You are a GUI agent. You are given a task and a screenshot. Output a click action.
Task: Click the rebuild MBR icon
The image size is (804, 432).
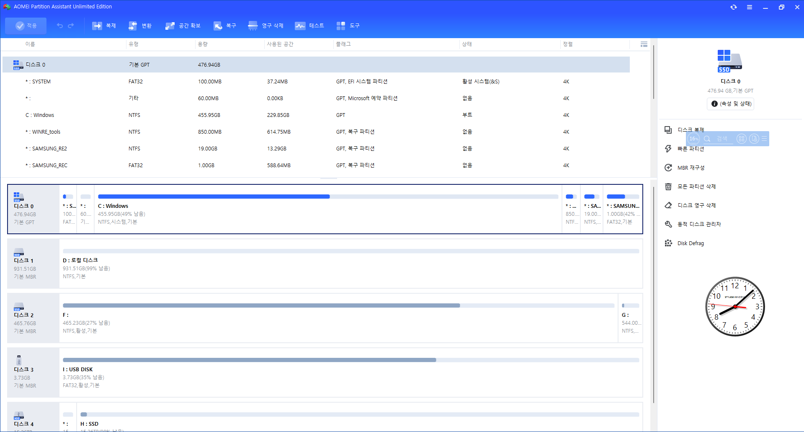(668, 168)
